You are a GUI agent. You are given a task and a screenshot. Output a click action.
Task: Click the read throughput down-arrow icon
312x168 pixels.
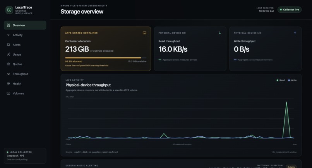pos(219,33)
